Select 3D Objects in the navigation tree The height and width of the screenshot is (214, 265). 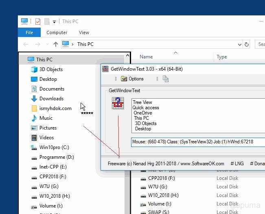[x=50, y=69]
